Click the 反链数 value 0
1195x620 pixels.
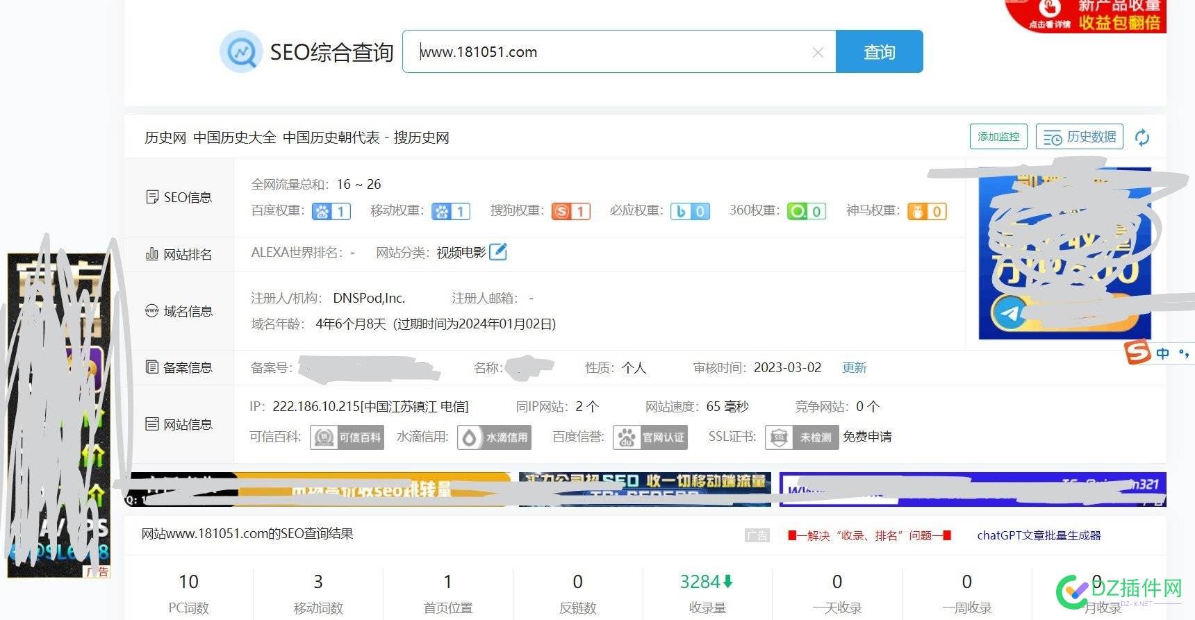[577, 582]
